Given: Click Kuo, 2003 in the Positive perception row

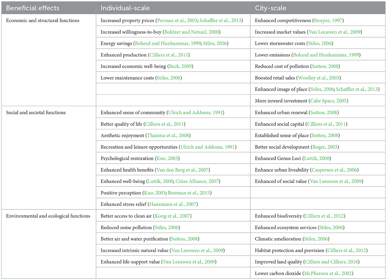Looking at the screenshot, I should tap(155, 193).
